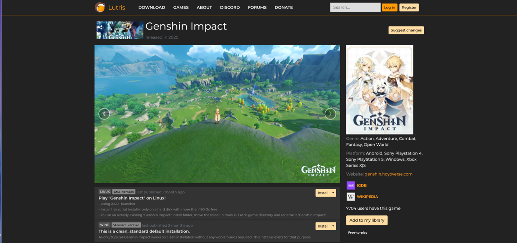This screenshot has width=517, height=243.
Task: Click the Lutris site name text
Action: click(x=117, y=7)
